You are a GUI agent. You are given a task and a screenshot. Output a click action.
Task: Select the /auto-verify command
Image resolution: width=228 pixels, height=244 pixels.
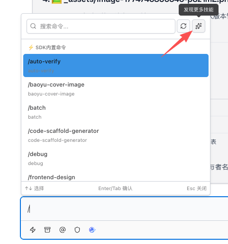point(116,65)
